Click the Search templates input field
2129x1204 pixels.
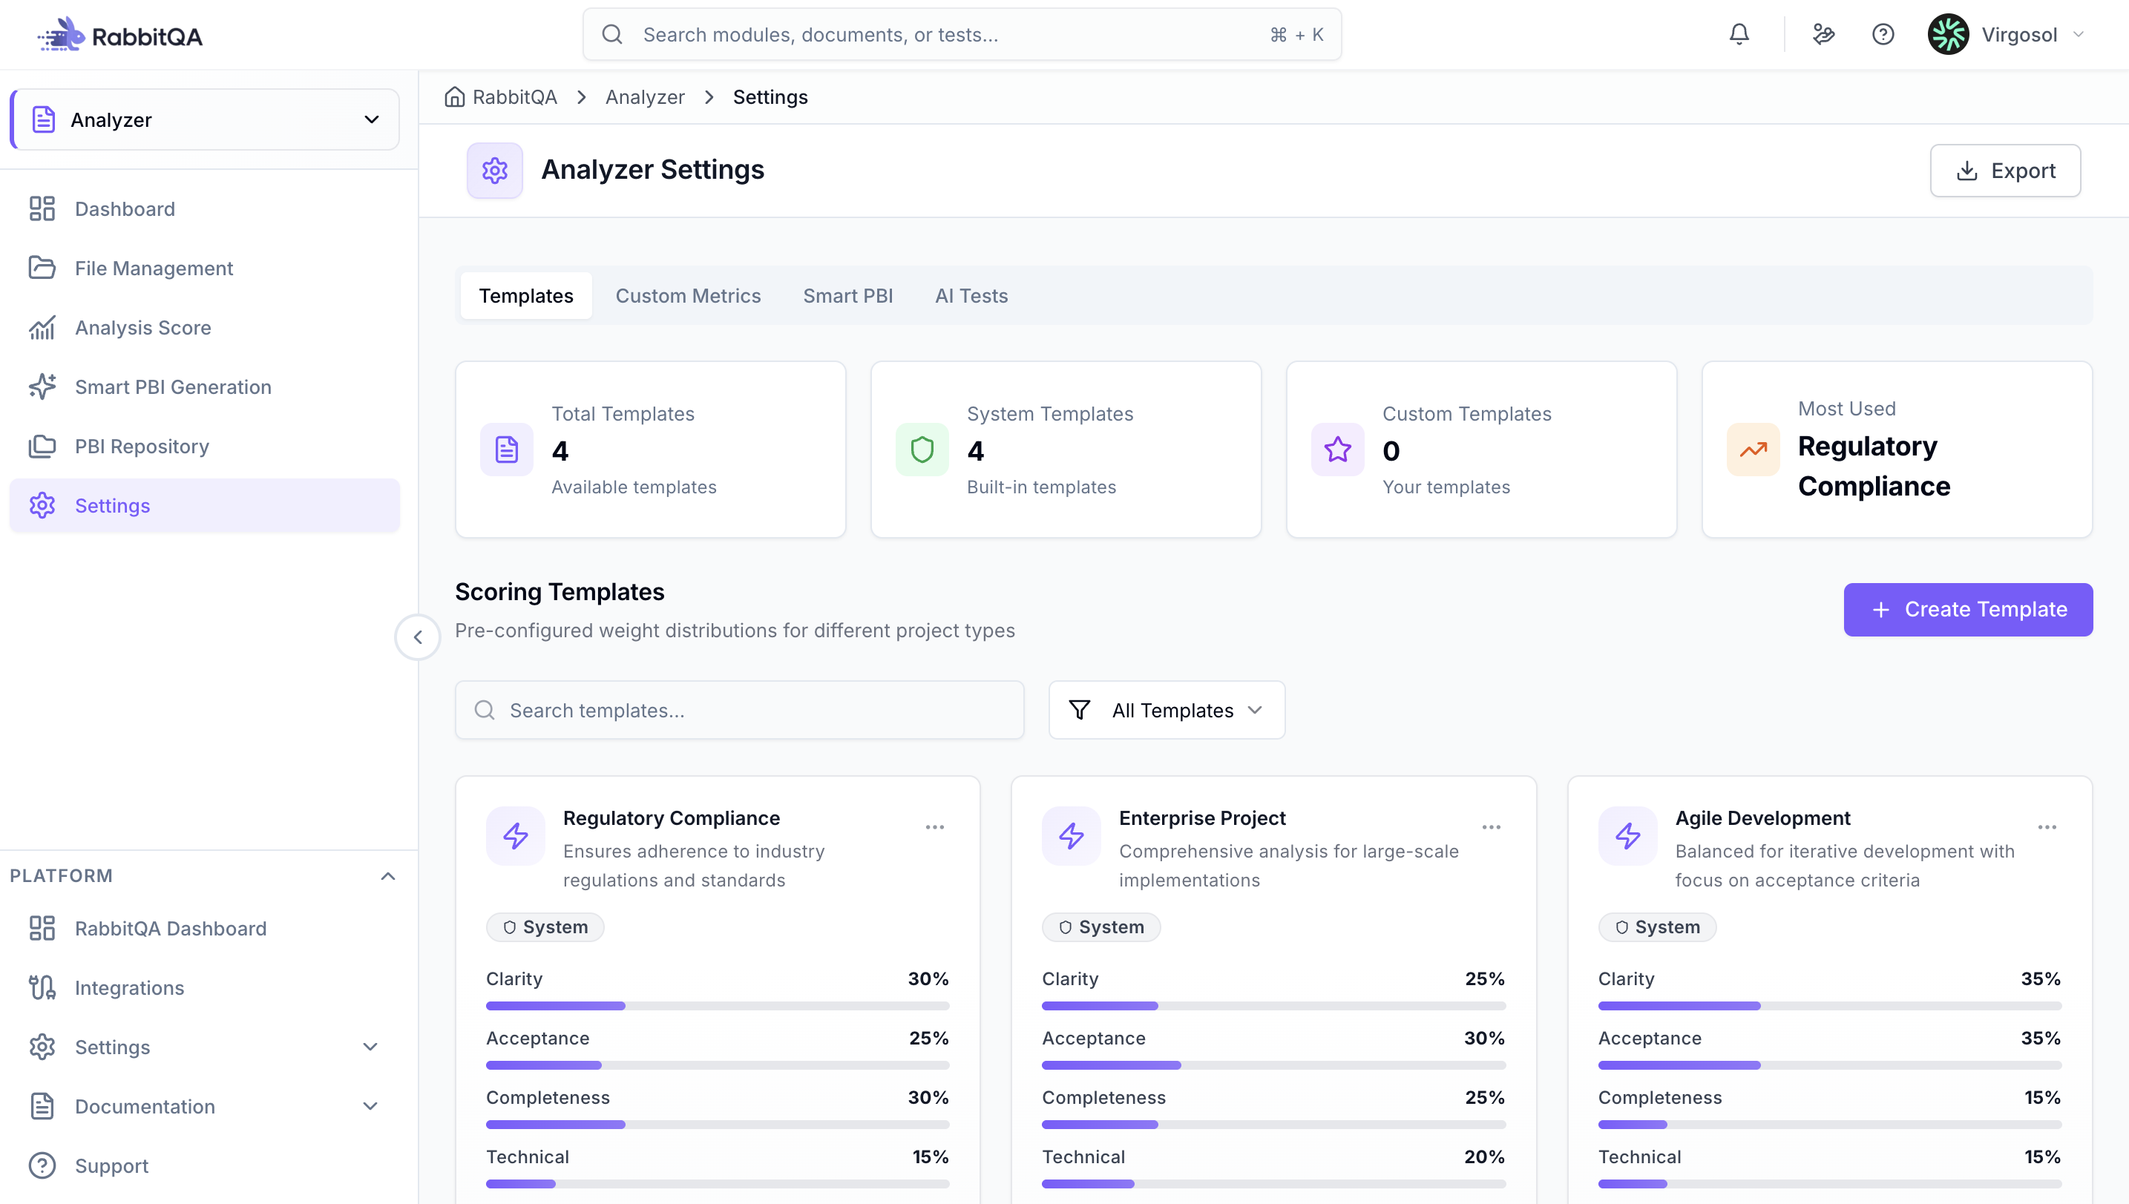click(x=739, y=711)
